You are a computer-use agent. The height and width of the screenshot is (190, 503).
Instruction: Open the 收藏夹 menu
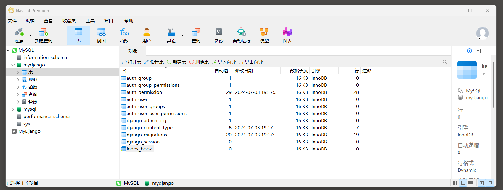(x=69, y=21)
